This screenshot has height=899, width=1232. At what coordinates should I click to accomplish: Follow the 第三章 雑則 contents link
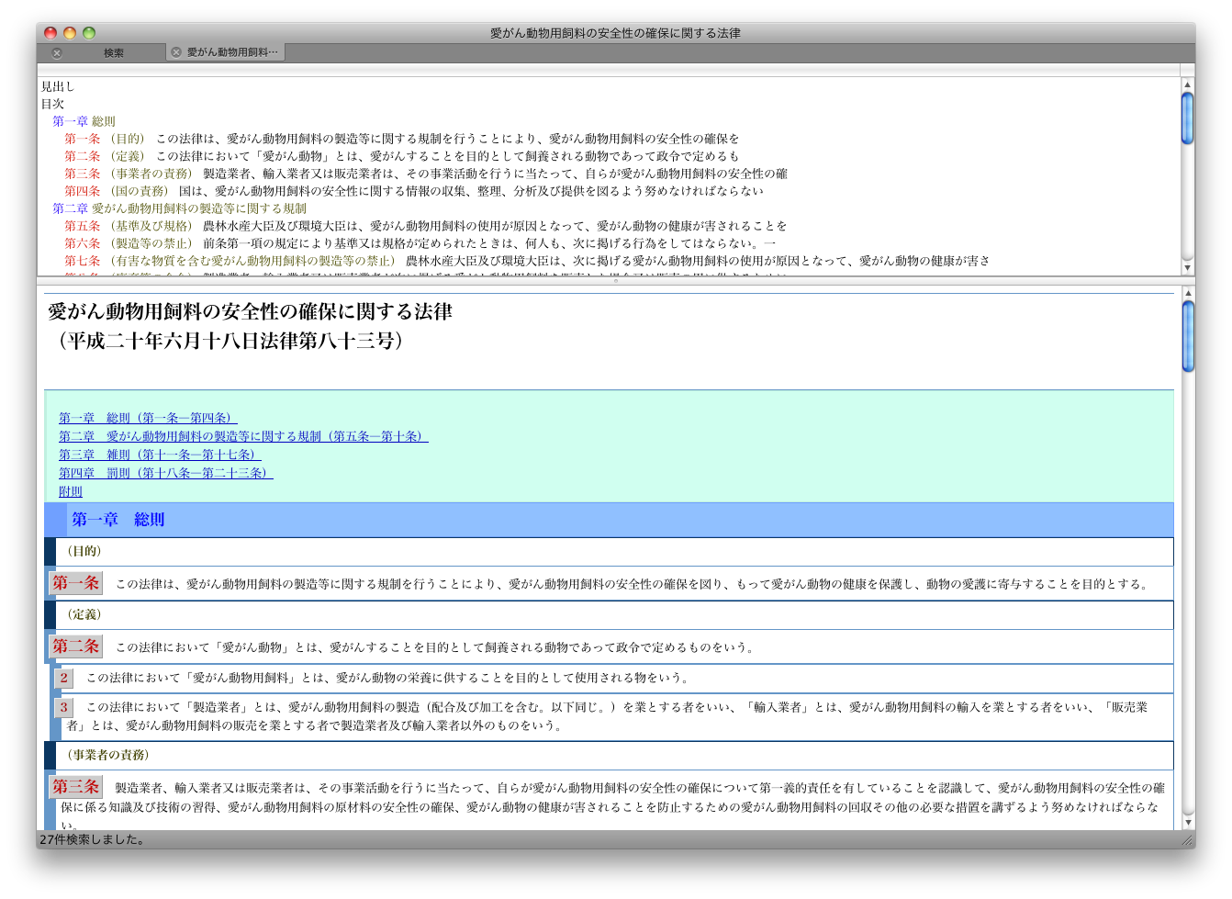click(x=160, y=455)
